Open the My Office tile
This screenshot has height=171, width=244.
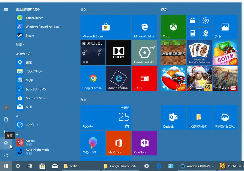119,143
